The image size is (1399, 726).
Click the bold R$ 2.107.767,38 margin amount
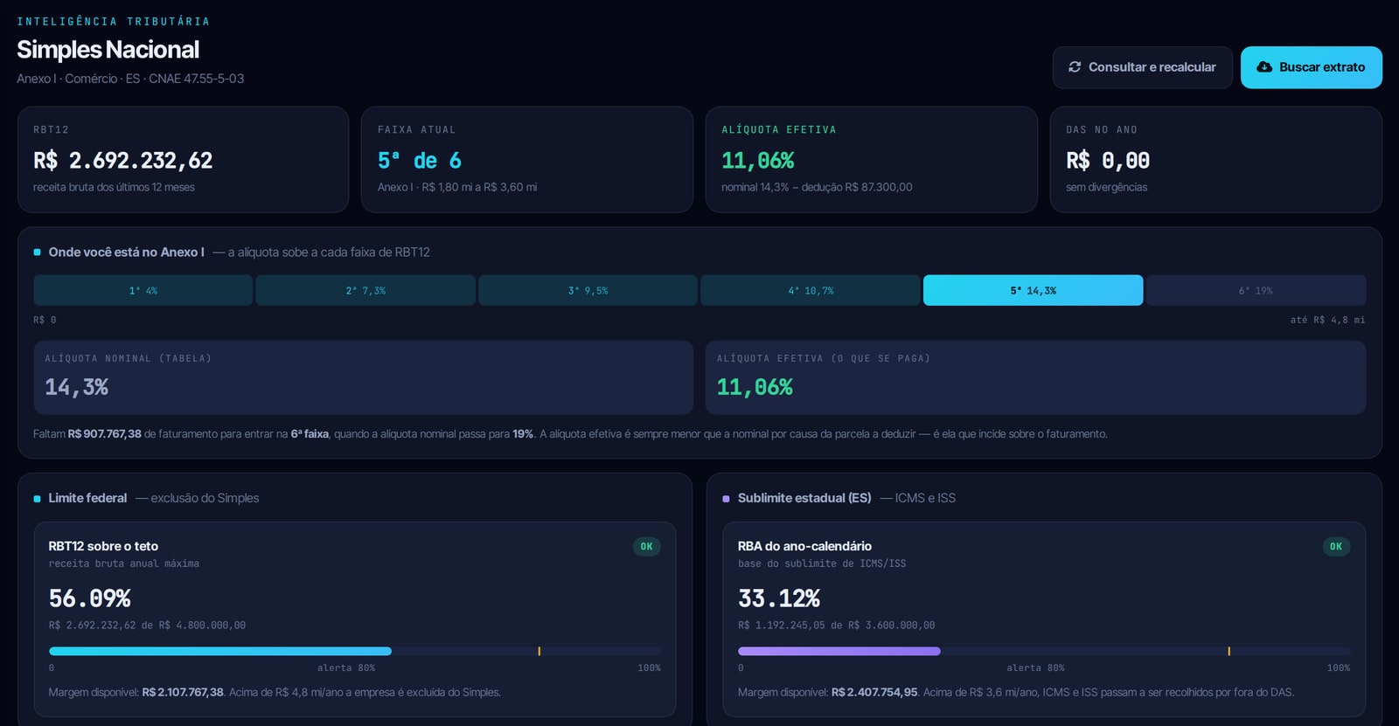(x=183, y=693)
